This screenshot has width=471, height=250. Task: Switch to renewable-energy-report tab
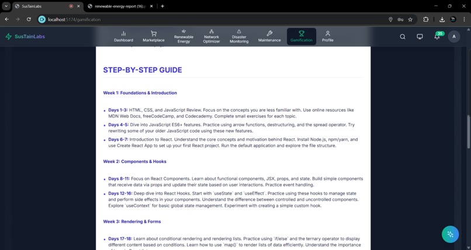[120, 6]
